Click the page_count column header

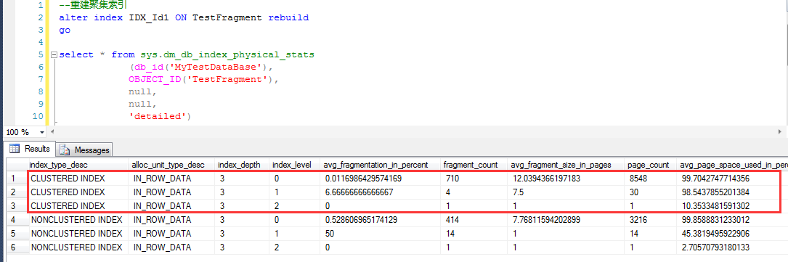pyautogui.click(x=649, y=165)
